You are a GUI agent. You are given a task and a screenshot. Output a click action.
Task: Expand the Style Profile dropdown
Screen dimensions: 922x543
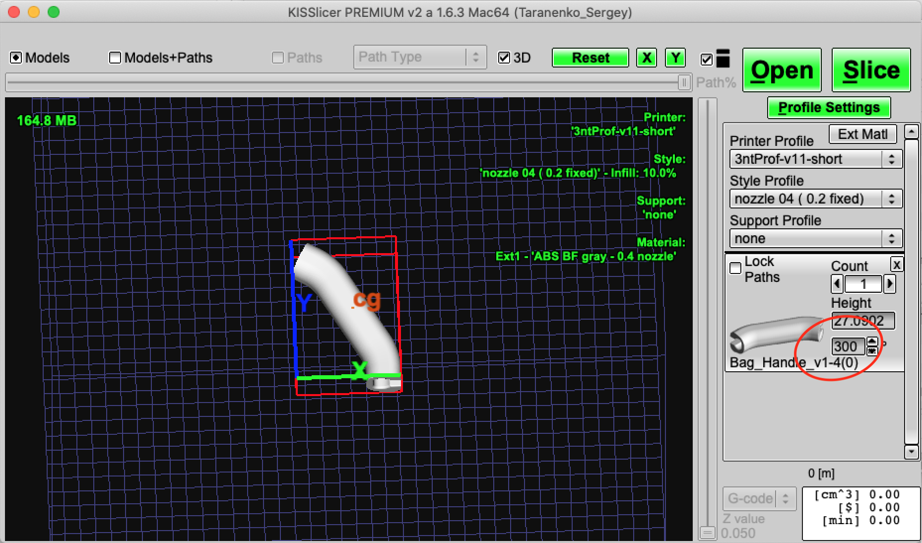[x=815, y=199]
